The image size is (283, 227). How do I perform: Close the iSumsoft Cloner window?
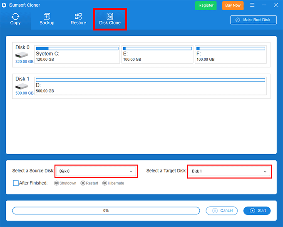276,5
